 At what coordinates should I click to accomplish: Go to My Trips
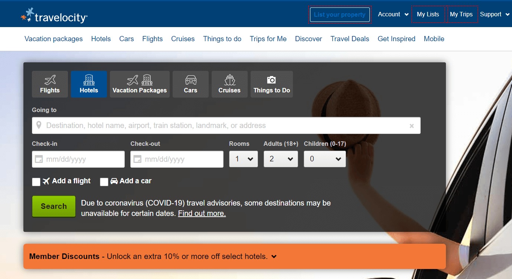pos(462,14)
